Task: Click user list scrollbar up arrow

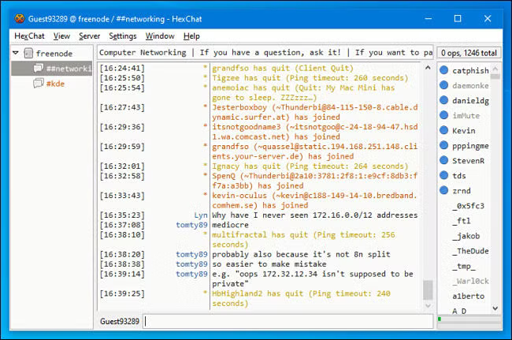Action: point(495,69)
